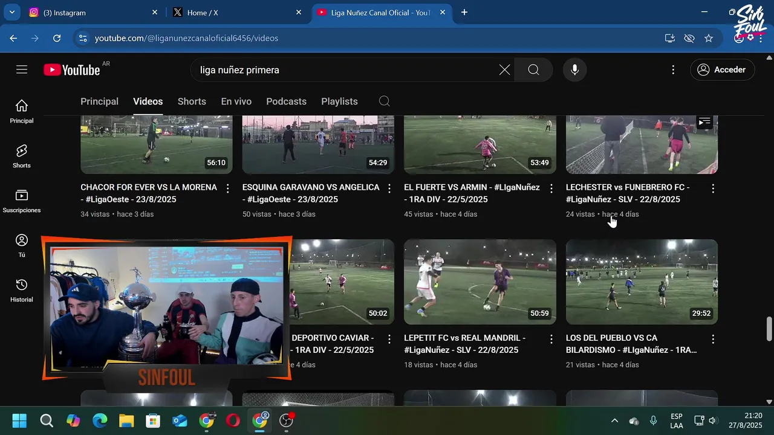Open Suscripciones in the sidebar
774x435 pixels.
pos(22,201)
